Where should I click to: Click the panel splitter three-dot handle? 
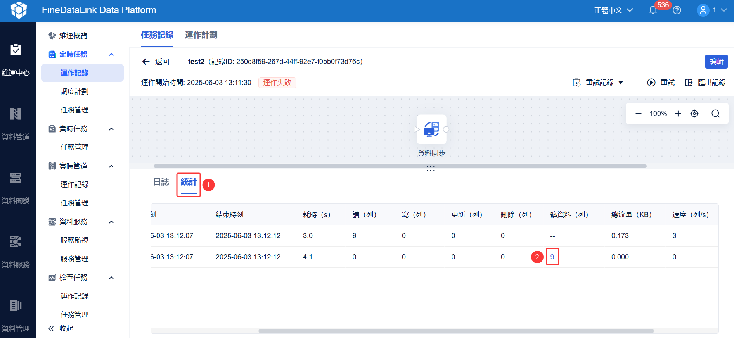(431, 169)
